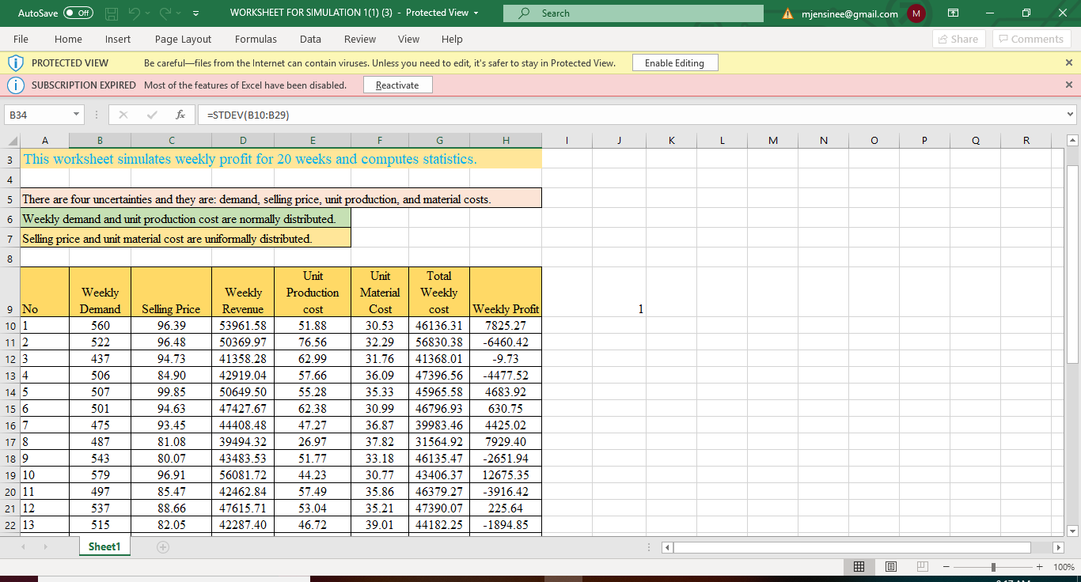
Task: Click cell with value -6460.42
Action: (x=506, y=342)
